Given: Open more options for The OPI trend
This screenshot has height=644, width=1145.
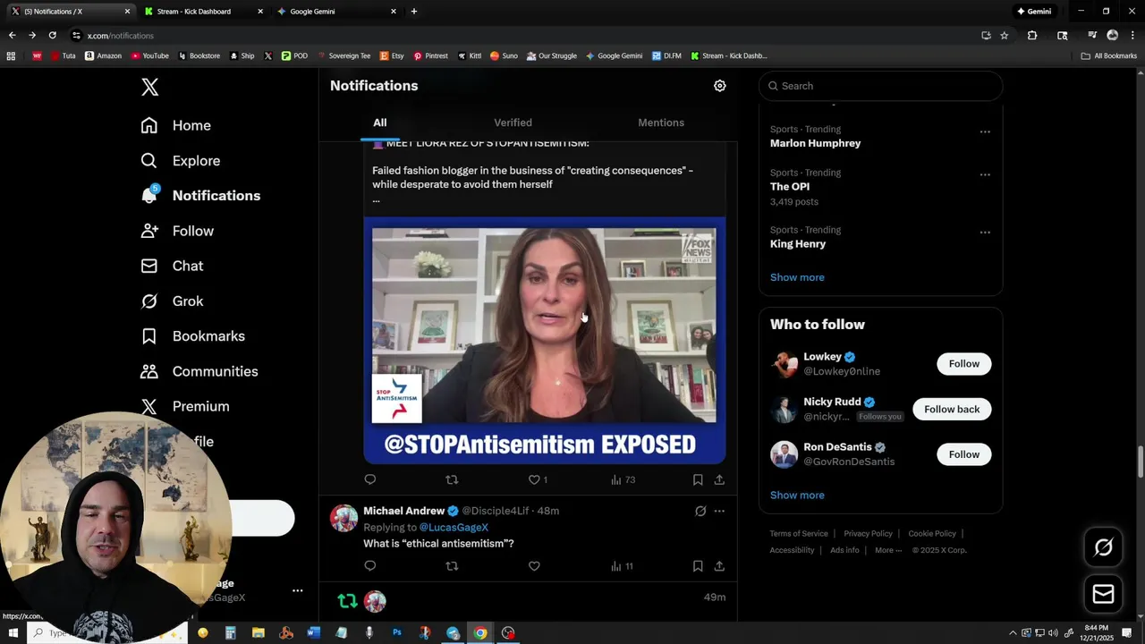Looking at the screenshot, I should point(985,174).
